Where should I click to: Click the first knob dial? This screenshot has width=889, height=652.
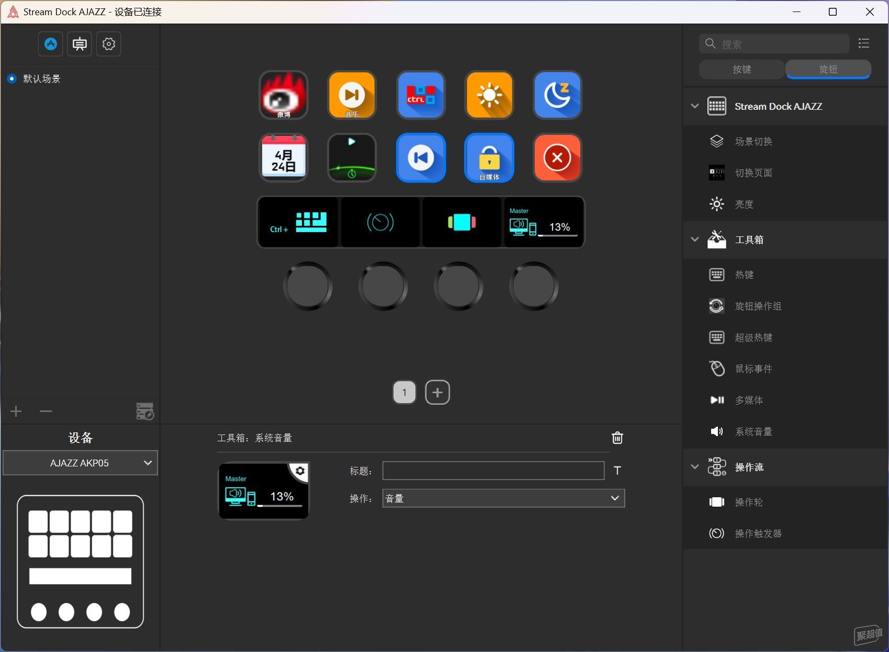click(x=308, y=286)
